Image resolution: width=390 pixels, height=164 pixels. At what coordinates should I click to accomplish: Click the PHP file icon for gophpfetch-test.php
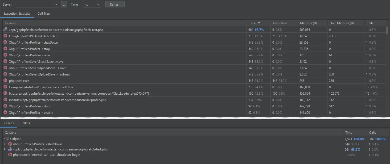tap(5, 30)
